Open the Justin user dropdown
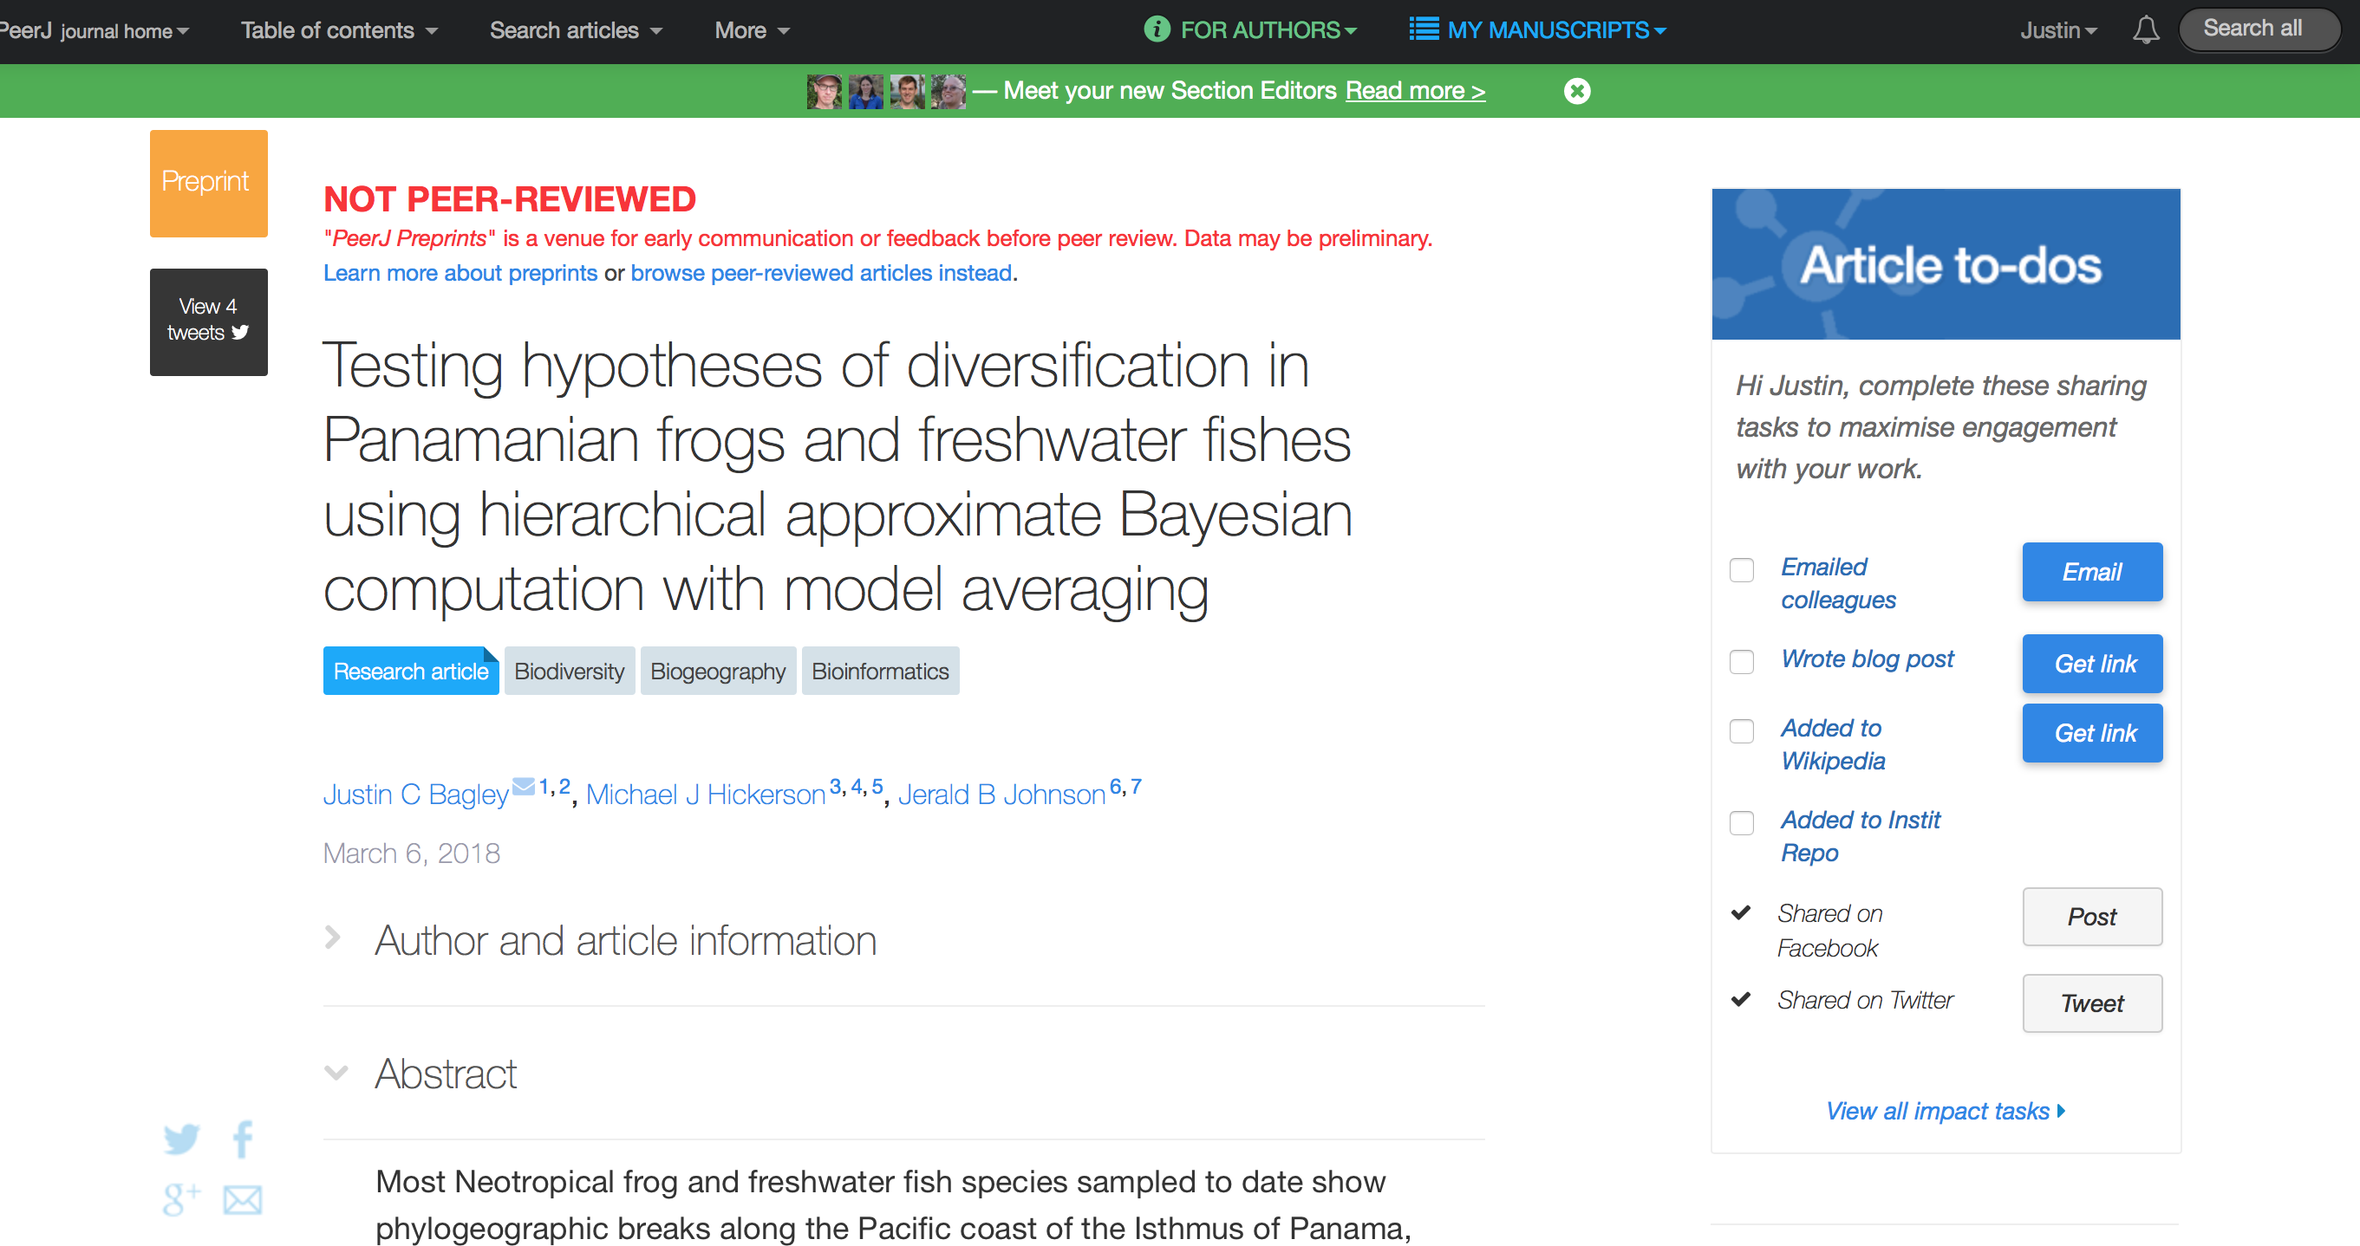This screenshot has height=1246, width=2360. [2057, 30]
